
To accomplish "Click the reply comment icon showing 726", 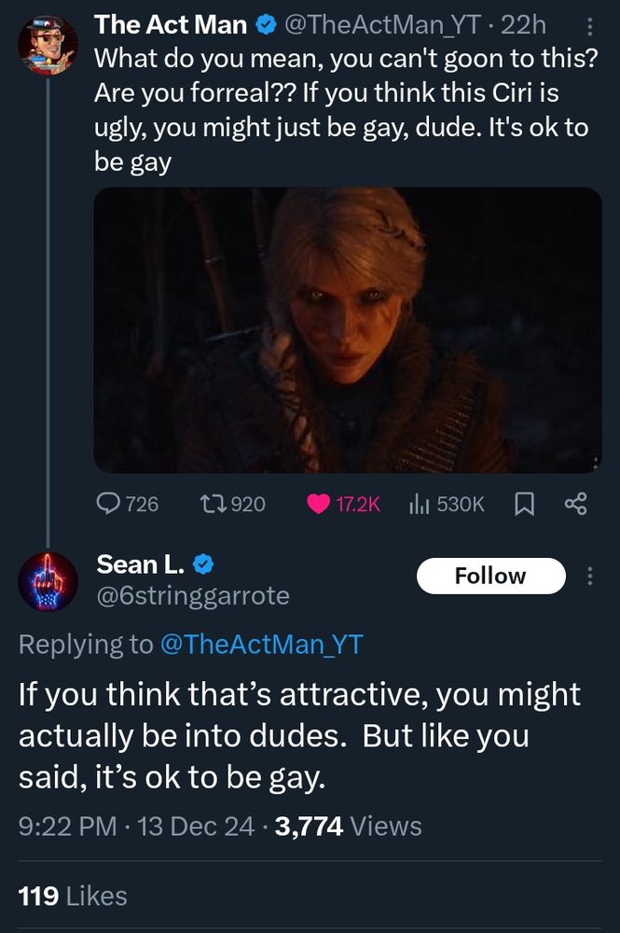I will [x=110, y=504].
